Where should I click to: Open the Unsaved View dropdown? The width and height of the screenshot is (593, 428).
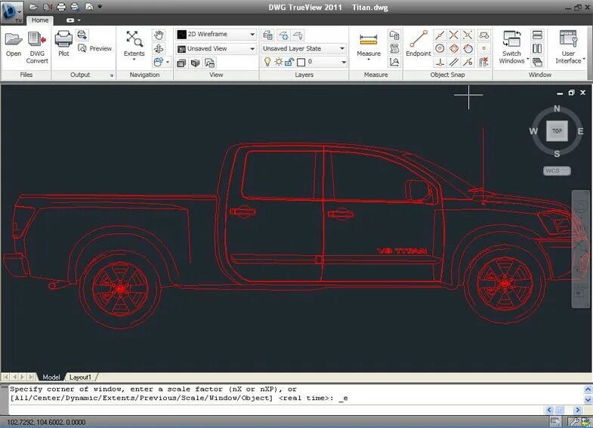[x=216, y=49]
